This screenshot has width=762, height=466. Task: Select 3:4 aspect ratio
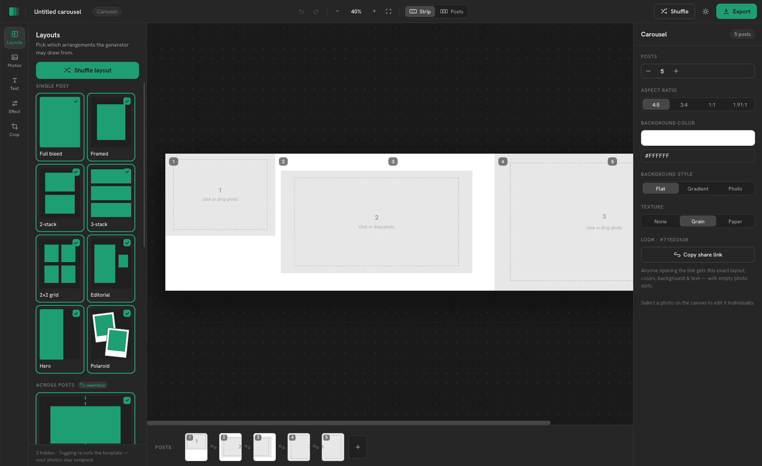coord(684,105)
